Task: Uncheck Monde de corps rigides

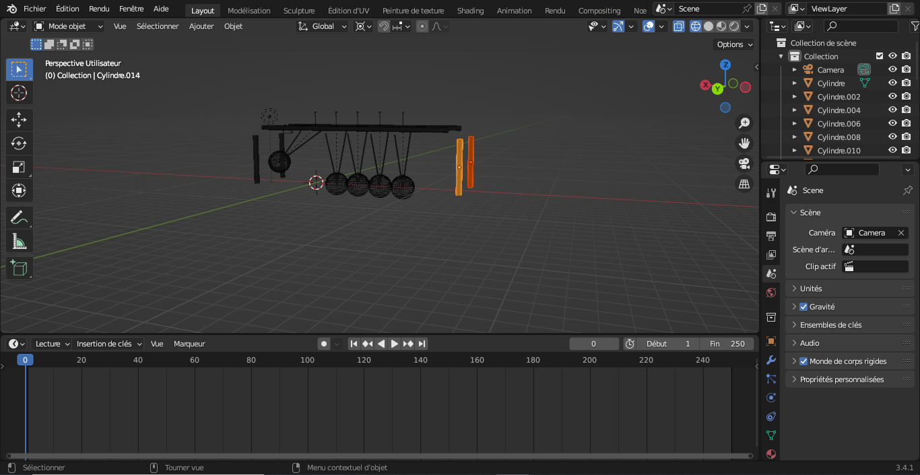Action: [x=803, y=361]
